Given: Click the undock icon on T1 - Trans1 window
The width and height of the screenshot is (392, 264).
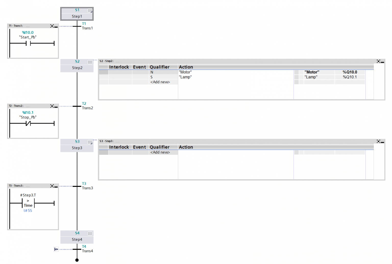Looking at the screenshot, I should coord(52,26).
